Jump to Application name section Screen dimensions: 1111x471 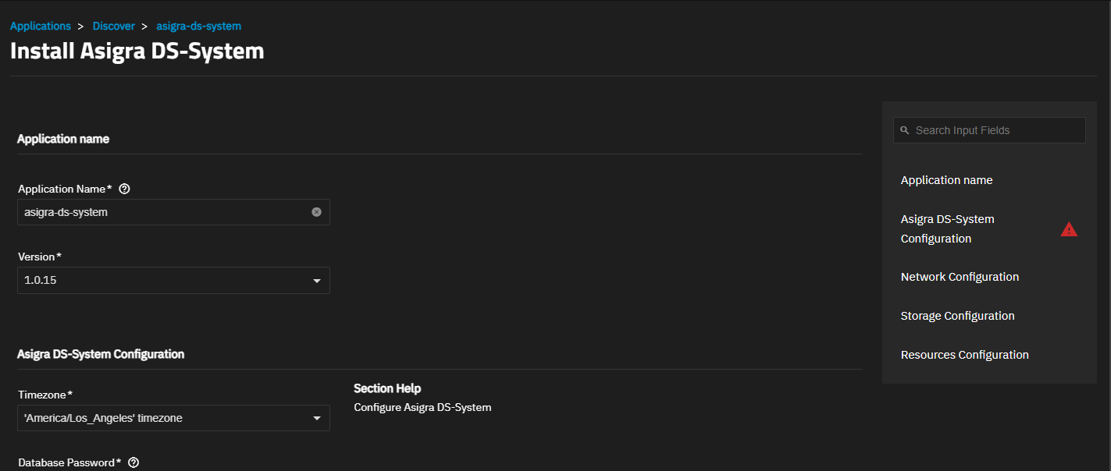(x=947, y=180)
